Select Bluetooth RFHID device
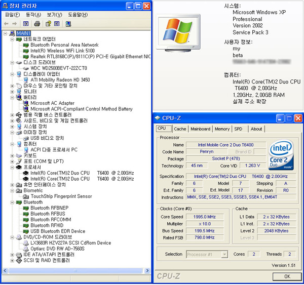This screenshot has height=285, width=304. pos(47,225)
